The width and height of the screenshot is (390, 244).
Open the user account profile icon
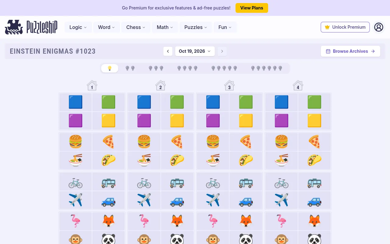pyautogui.click(x=378, y=27)
